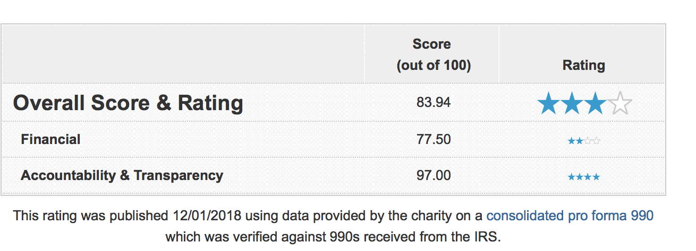
Task: Open the consolidated pro forma 990 link
Action: [x=570, y=216]
